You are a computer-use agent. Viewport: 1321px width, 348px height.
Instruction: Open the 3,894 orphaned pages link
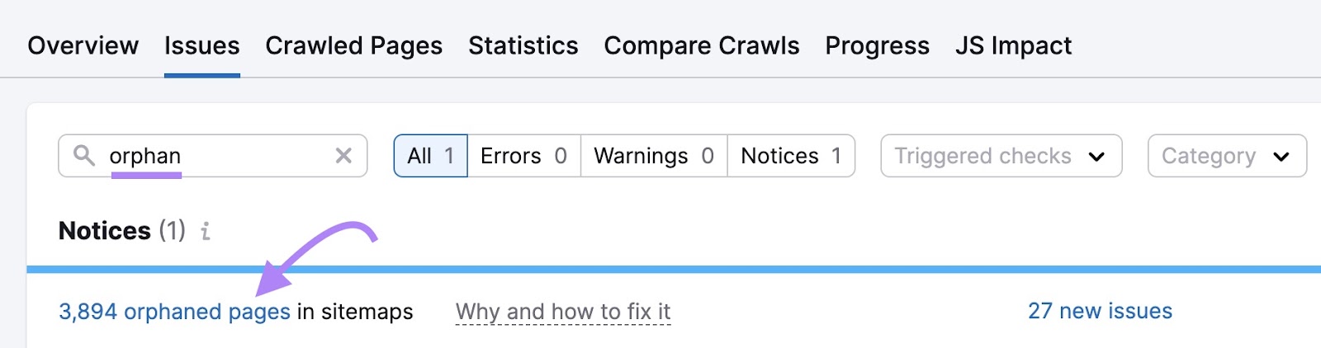pyautogui.click(x=174, y=312)
